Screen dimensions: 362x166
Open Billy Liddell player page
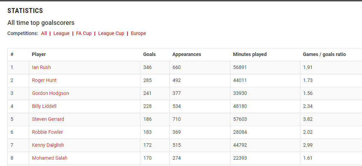[x=44, y=106]
